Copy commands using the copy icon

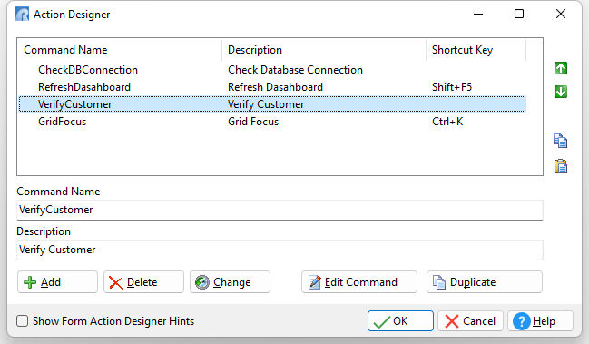point(561,141)
